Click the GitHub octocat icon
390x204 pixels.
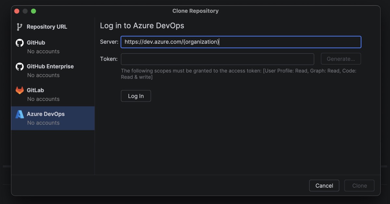pos(20,43)
